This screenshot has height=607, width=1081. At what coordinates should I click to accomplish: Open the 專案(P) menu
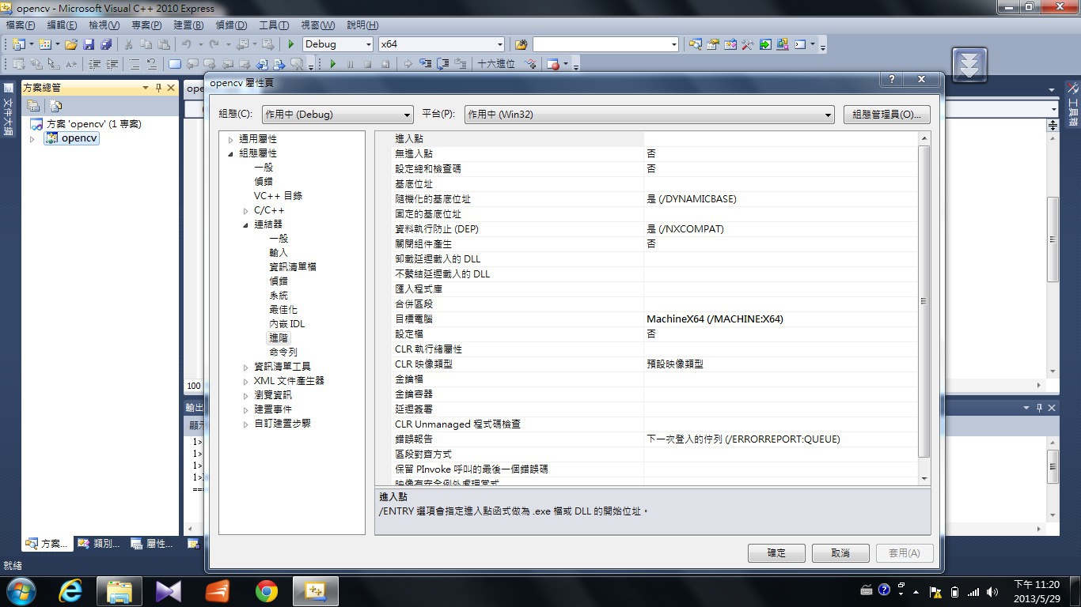[x=146, y=25]
